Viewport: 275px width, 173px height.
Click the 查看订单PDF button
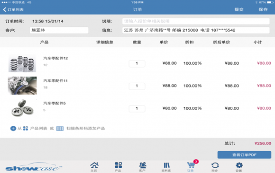click(244, 155)
